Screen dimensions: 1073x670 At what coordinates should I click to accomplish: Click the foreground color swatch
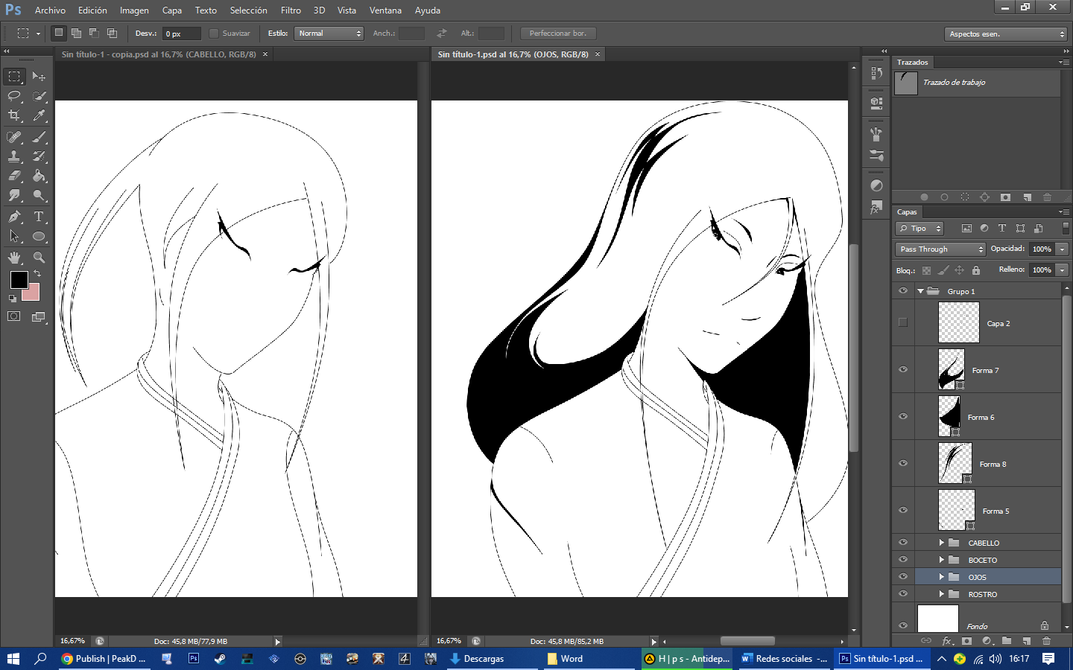coord(19,279)
